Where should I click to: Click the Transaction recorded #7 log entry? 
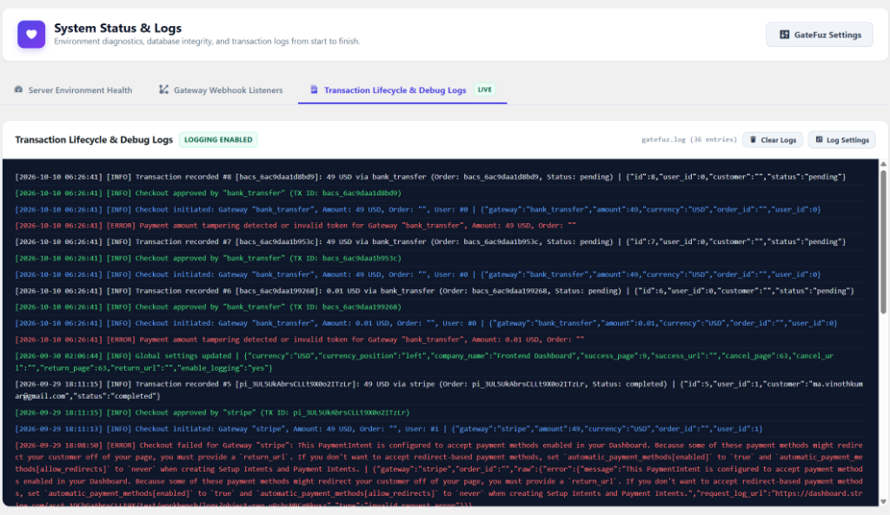(x=430, y=241)
